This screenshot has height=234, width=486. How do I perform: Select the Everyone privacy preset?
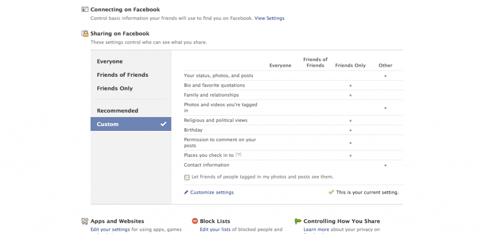click(x=110, y=61)
